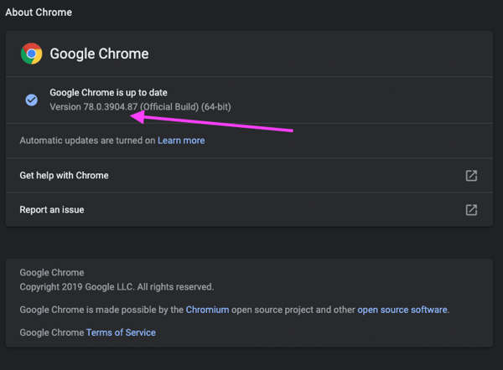Open external link icon for Report an issue
503x370 pixels.
[471, 210]
